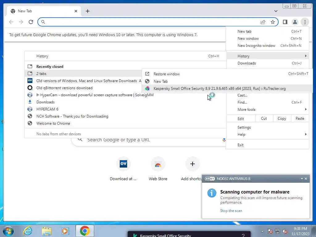Open the side panel icon
This screenshot has width=316, height=237.
click(285, 22)
